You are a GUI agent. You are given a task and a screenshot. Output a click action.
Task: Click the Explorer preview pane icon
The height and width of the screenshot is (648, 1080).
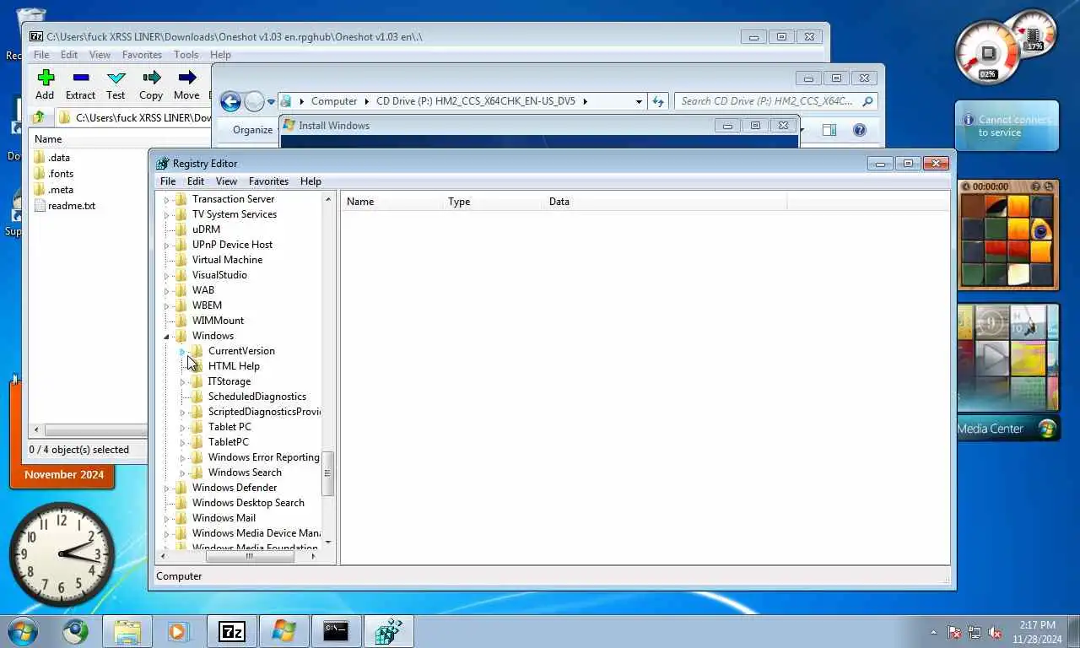pyautogui.click(x=829, y=130)
